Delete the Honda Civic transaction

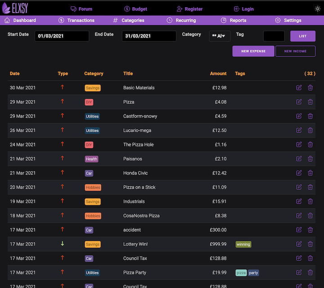310,173
